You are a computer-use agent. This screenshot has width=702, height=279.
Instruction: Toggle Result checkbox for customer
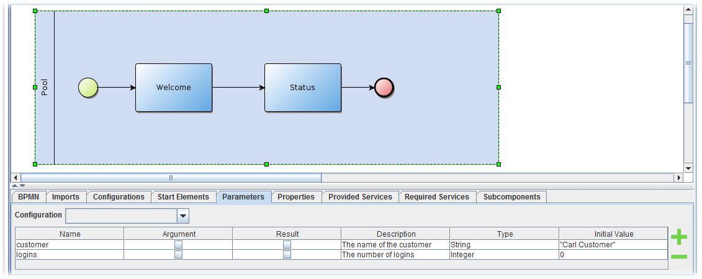(287, 245)
